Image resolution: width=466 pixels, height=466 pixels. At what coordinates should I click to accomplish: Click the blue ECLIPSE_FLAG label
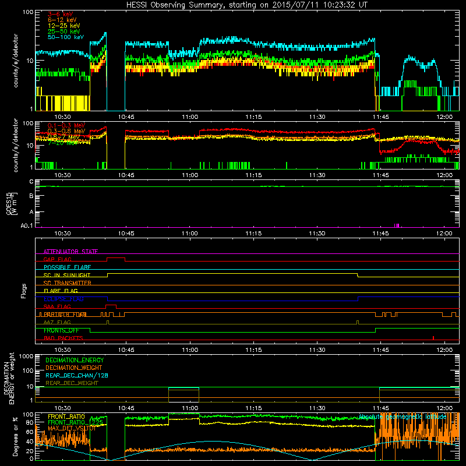pos(63,299)
